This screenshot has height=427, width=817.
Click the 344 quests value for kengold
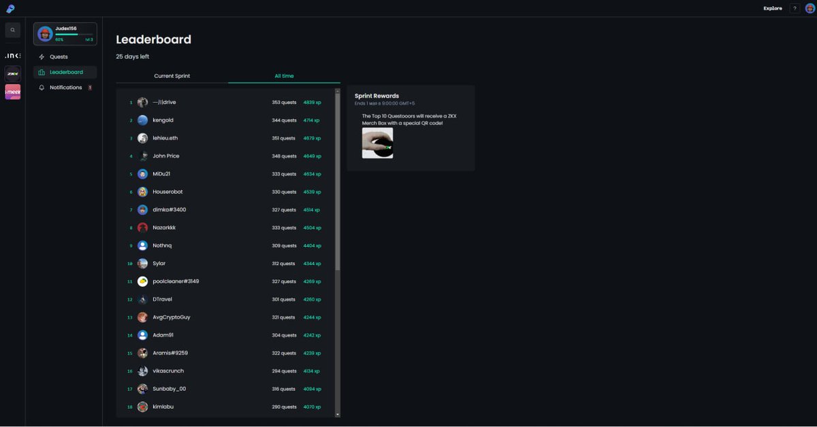click(x=284, y=120)
